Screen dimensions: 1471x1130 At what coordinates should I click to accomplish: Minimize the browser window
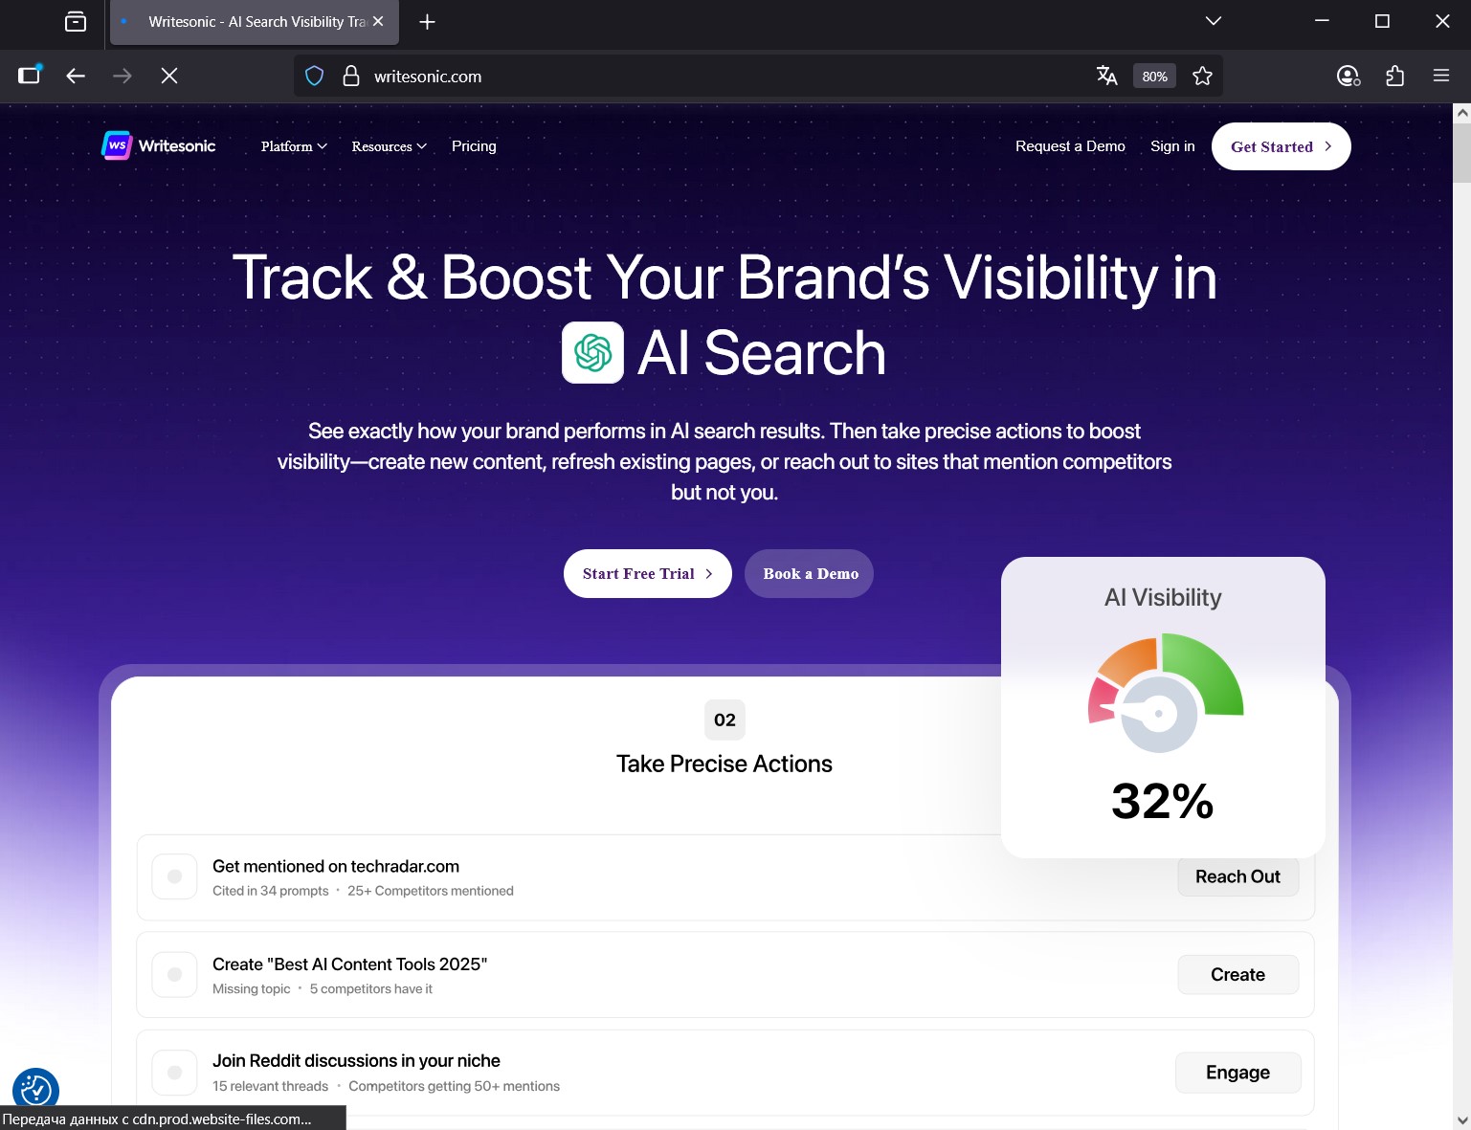pyautogui.click(x=1322, y=21)
